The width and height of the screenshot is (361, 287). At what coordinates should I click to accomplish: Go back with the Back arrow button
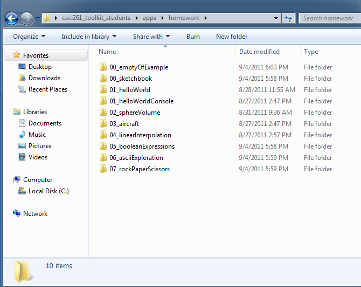point(11,18)
